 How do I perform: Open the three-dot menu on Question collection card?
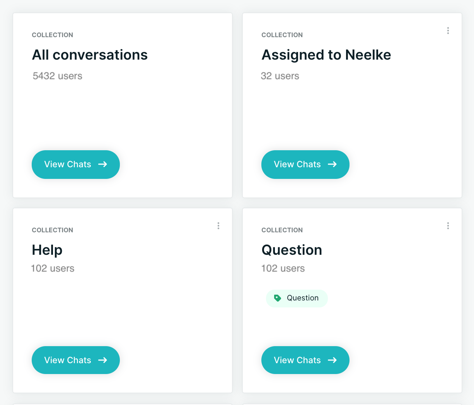448,226
